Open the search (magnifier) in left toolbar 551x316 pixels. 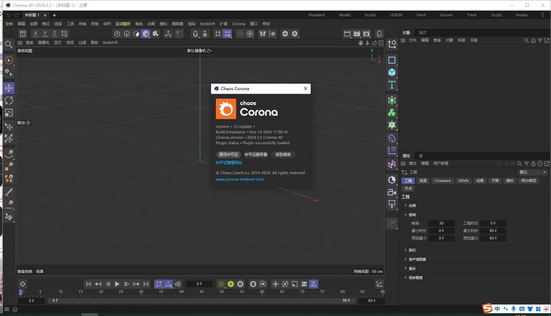(x=9, y=44)
